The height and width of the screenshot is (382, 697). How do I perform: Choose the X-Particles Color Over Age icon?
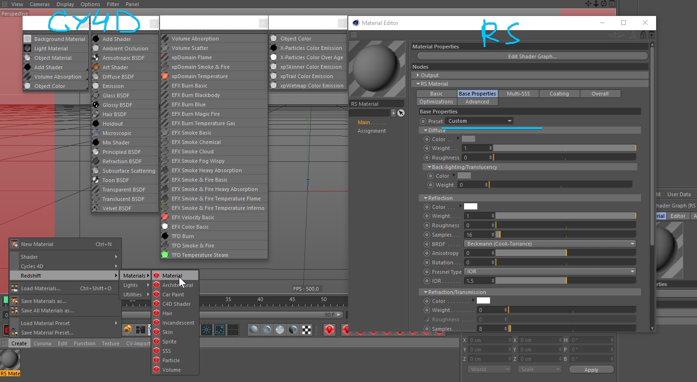(274, 57)
